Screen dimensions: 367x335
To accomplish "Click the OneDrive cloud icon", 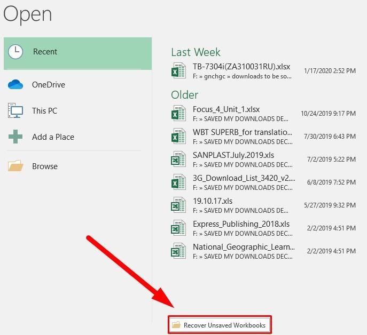I will (15, 85).
